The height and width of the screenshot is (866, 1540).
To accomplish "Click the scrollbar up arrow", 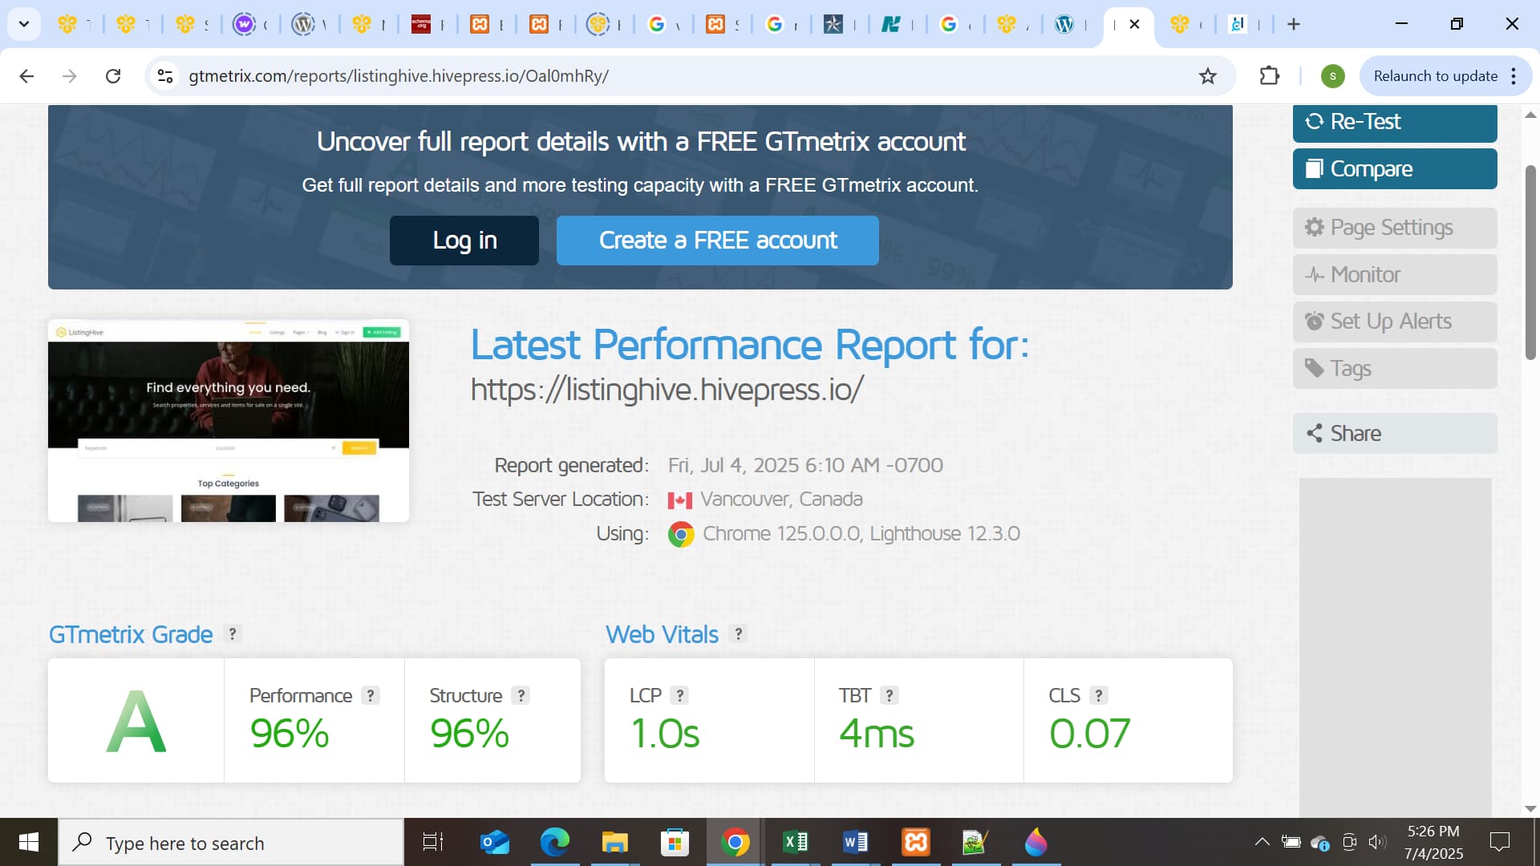I will tap(1530, 115).
